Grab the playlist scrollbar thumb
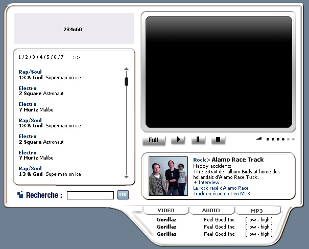Screen dimensions: 309x249 click(x=126, y=81)
